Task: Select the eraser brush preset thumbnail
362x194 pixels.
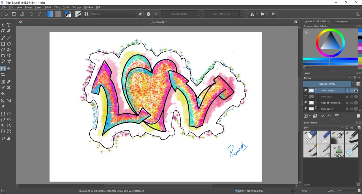Action: click(x=310, y=137)
